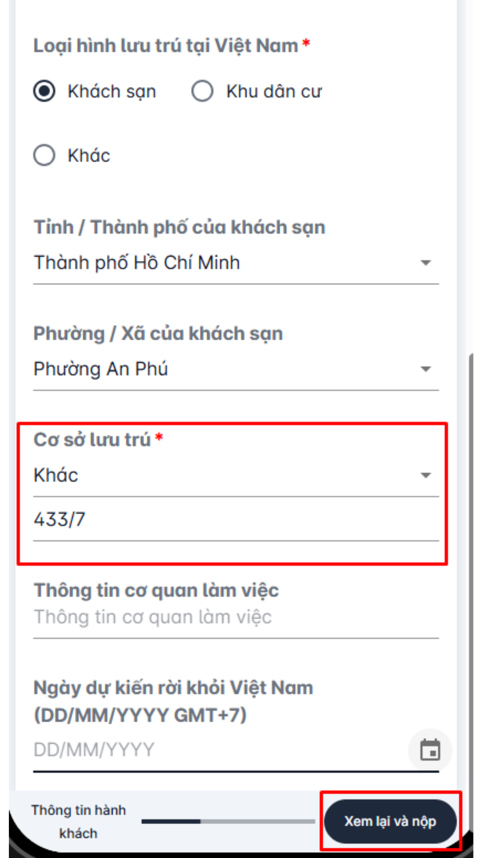Open the Phường An Phú dropdown
The height and width of the screenshot is (858, 482).
point(223,369)
